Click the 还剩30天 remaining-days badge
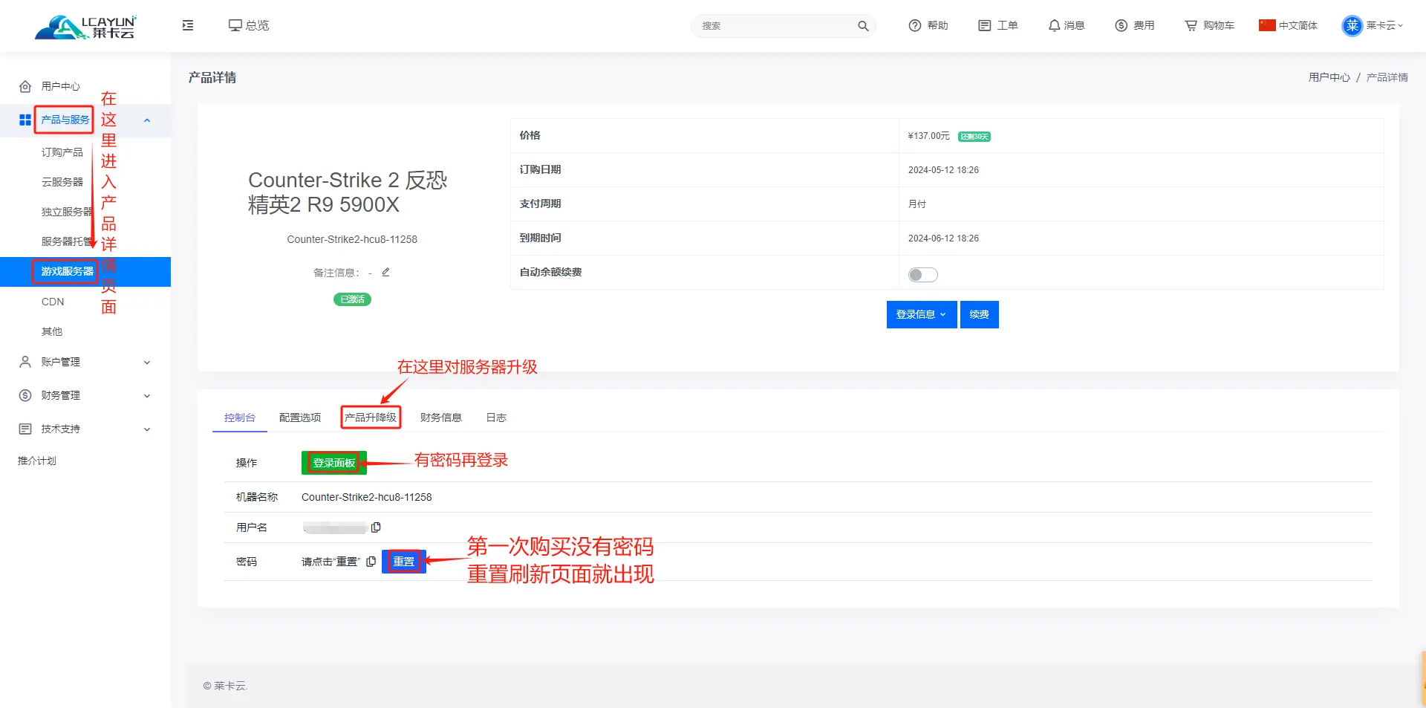 pyautogui.click(x=974, y=137)
